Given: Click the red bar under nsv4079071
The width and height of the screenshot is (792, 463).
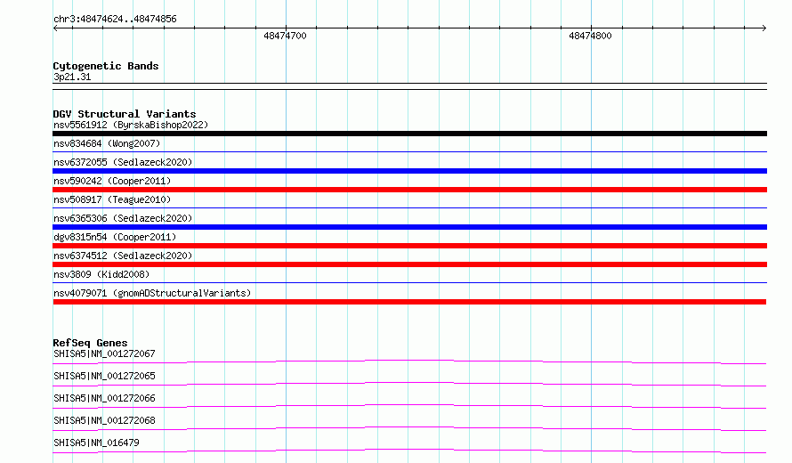Looking at the screenshot, I should coord(409,302).
